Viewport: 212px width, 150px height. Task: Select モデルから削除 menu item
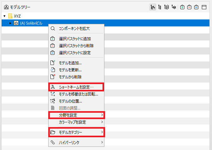point(76,77)
